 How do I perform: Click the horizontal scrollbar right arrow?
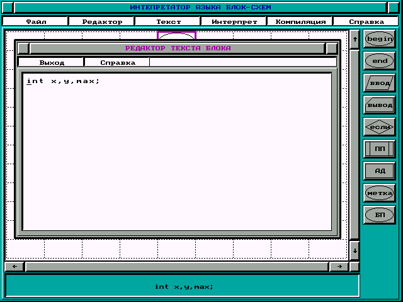pyautogui.click(x=339, y=267)
